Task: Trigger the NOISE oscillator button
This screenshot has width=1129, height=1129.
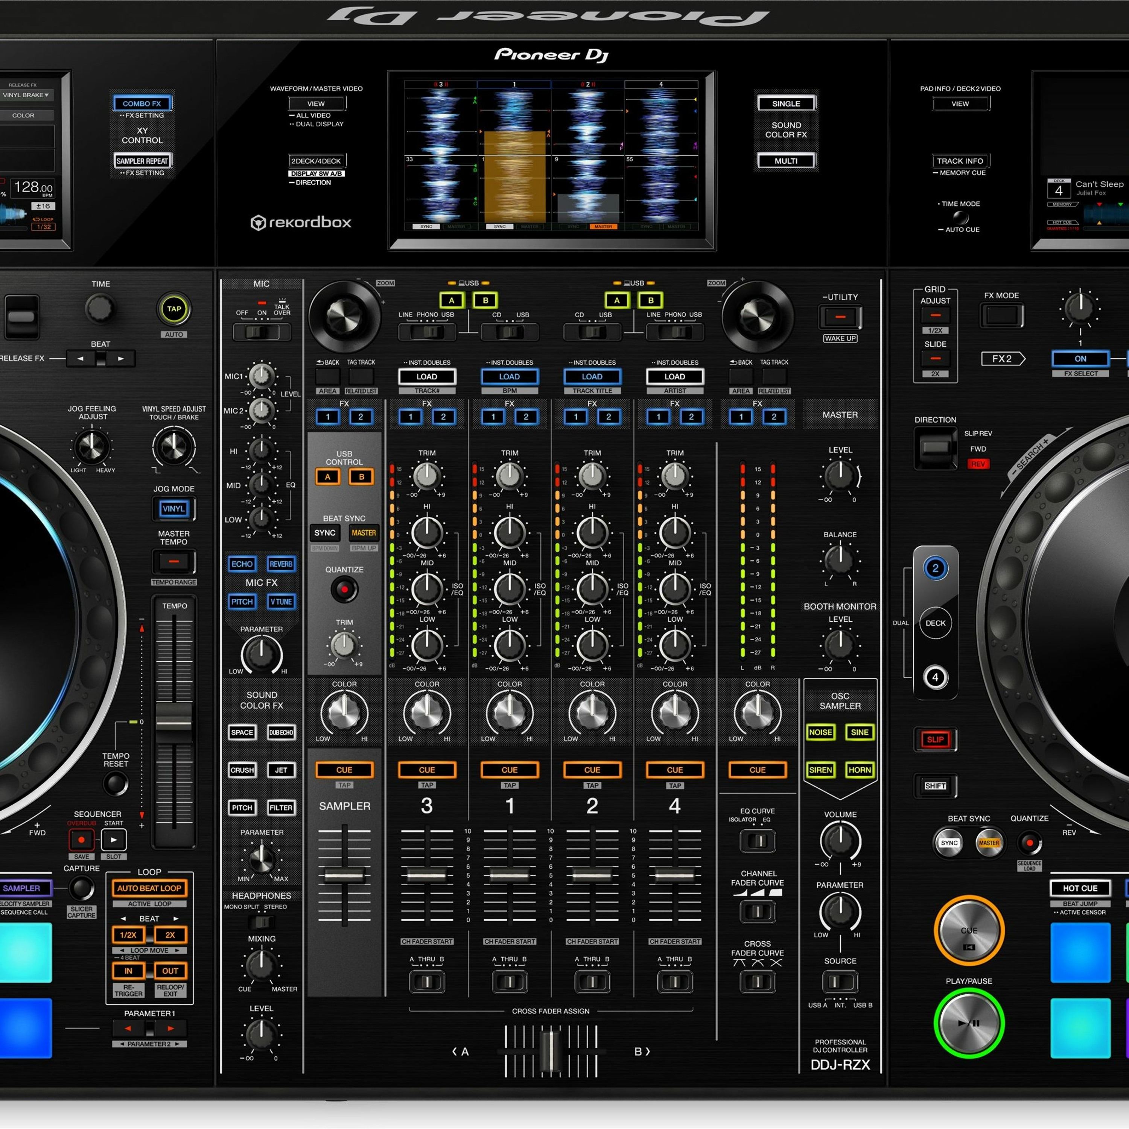Action: coord(820,732)
